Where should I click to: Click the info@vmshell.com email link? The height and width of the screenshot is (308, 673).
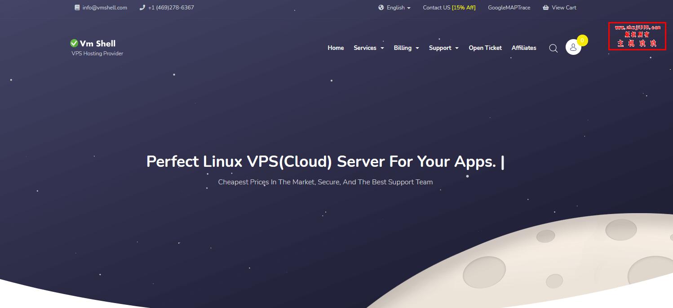tap(105, 8)
